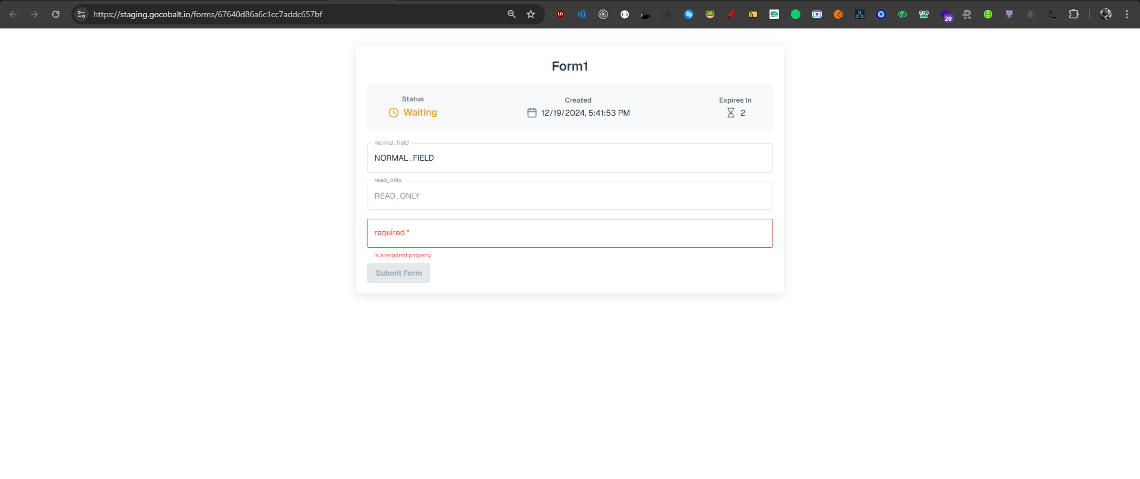The image size is (1140, 479).
Task: Click the 'Form1' heading
Action: pyautogui.click(x=570, y=66)
